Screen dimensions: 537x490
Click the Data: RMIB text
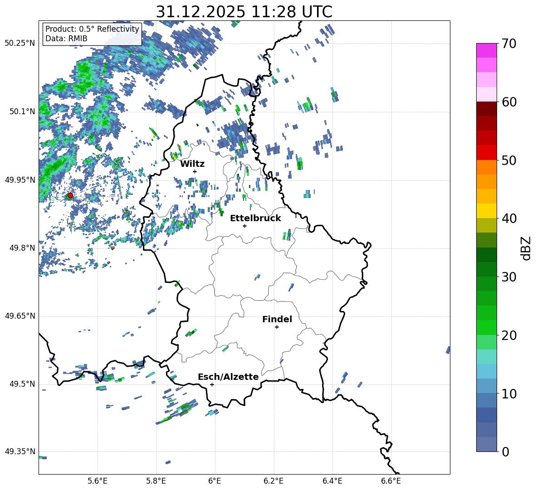click(66, 39)
